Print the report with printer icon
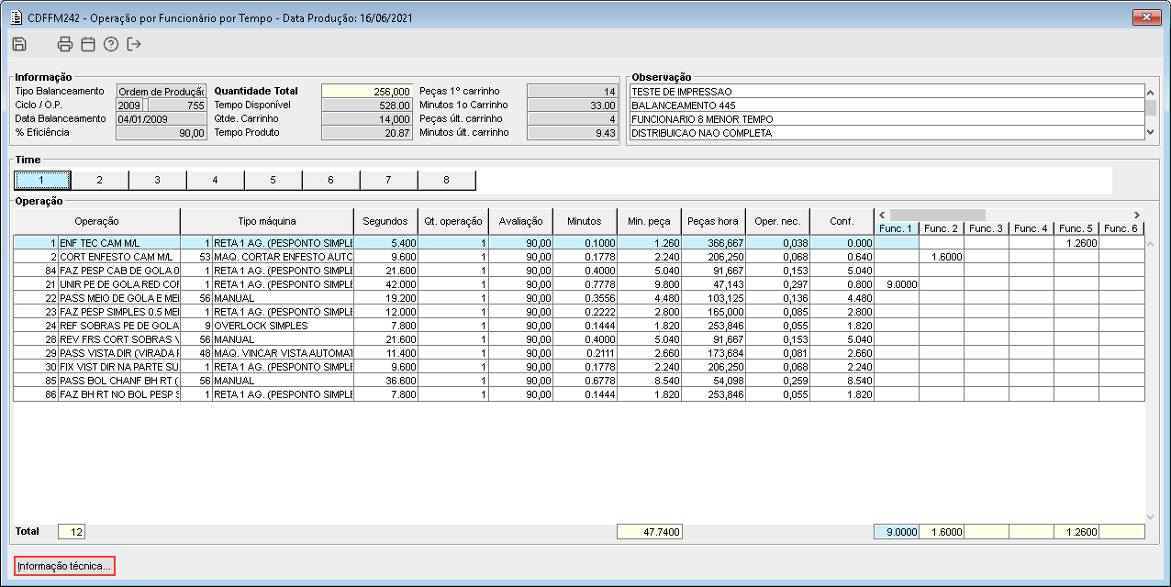Viewport: 1171px width, 587px height. tap(65, 44)
